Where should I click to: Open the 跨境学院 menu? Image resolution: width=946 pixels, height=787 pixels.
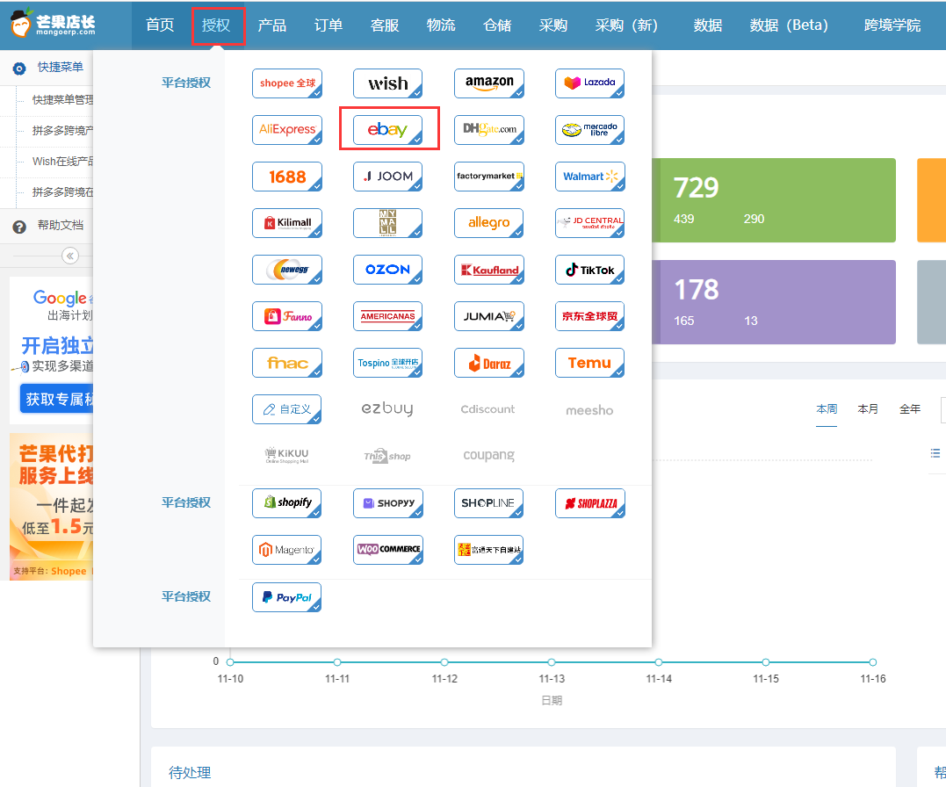pos(892,25)
